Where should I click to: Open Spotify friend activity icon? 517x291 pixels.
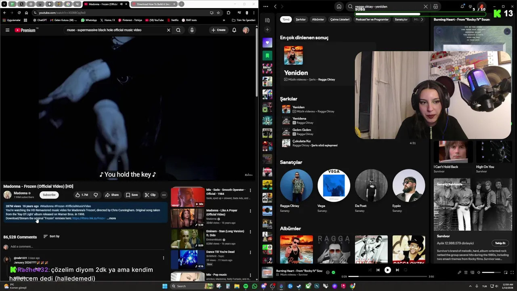click(471, 6)
